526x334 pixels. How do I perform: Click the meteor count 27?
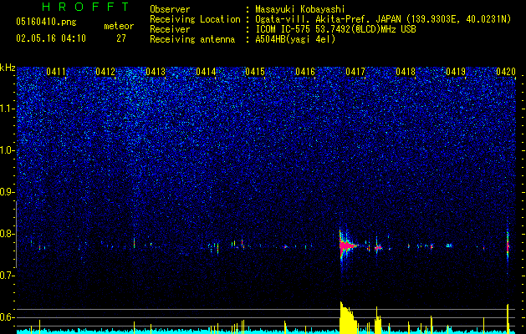tap(121, 38)
